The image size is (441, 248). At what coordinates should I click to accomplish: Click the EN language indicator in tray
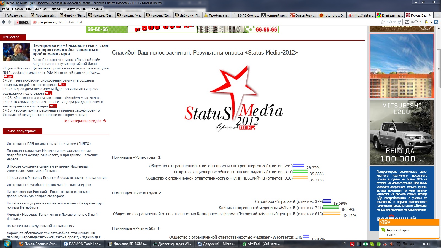(x=343, y=244)
